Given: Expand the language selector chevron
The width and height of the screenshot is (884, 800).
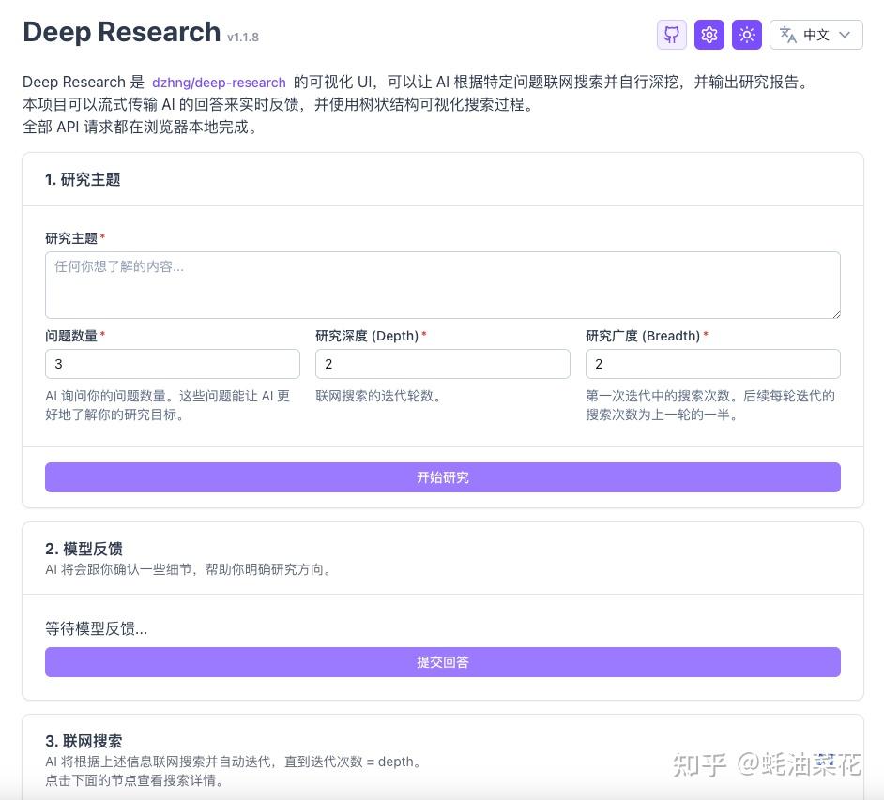Looking at the screenshot, I should (844, 35).
